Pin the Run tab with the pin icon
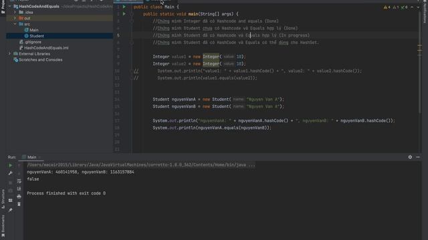428x240 pixels. pos(11,210)
